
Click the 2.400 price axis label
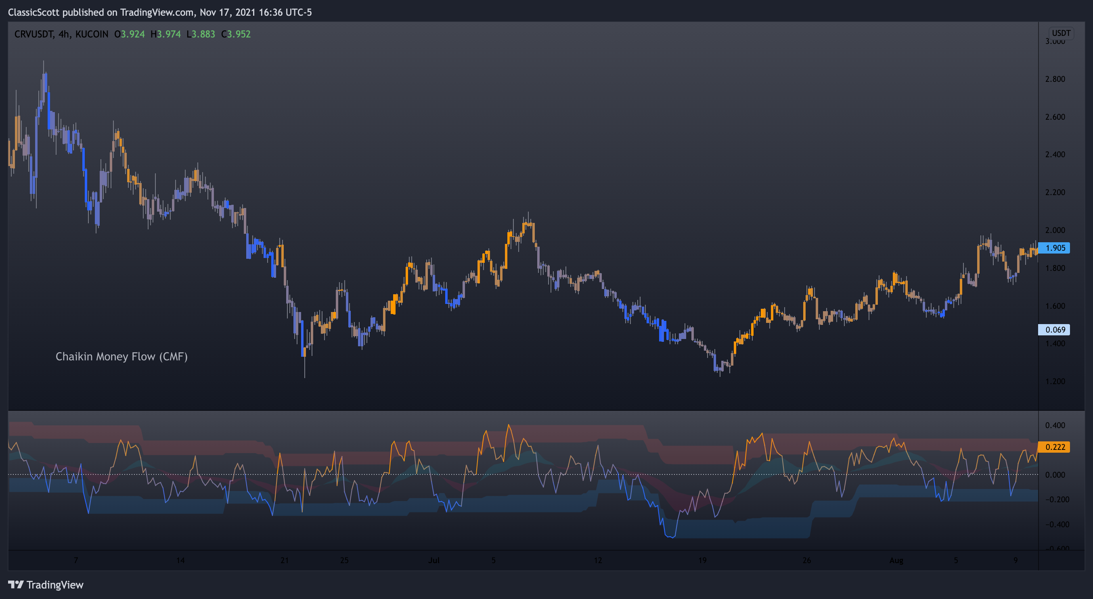pyautogui.click(x=1055, y=155)
